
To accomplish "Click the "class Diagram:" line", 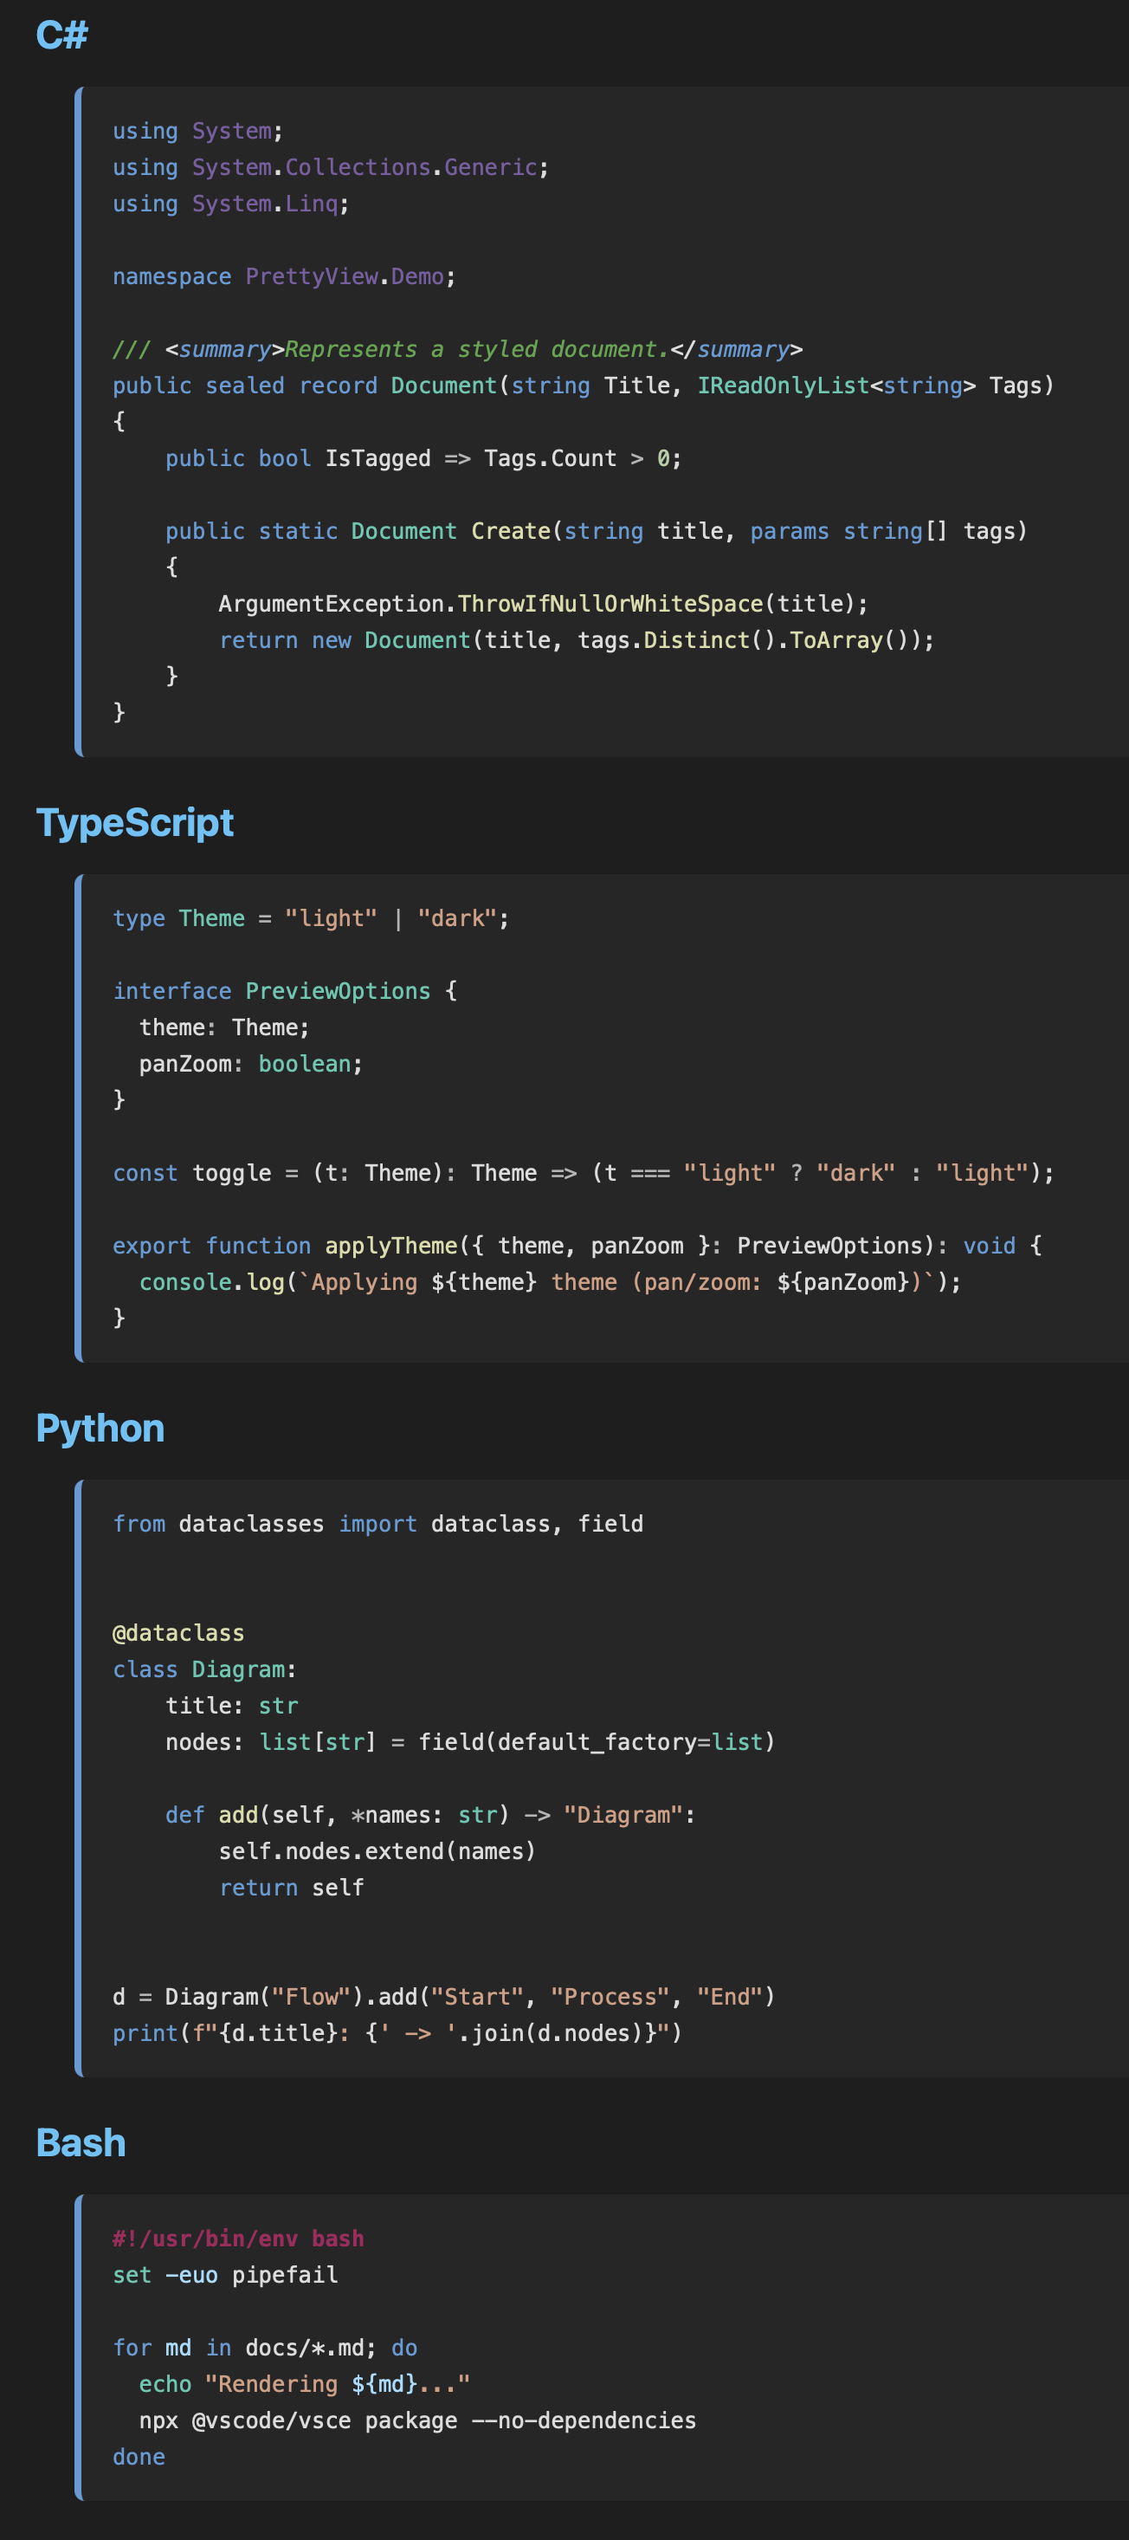I will [204, 1670].
